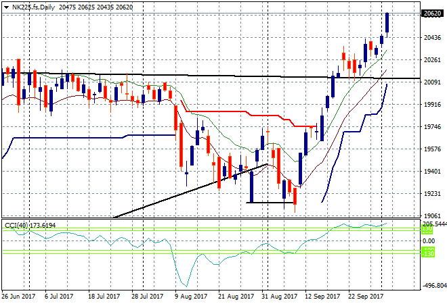This screenshot has width=447, height=304.
Task: Select the -496.804 CCI scale value
Action: tap(435, 286)
